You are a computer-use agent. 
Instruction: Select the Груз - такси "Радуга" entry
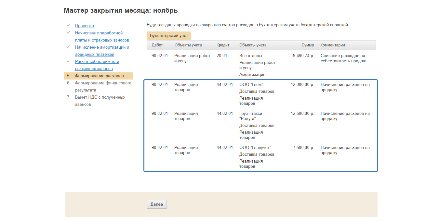tap(250, 114)
